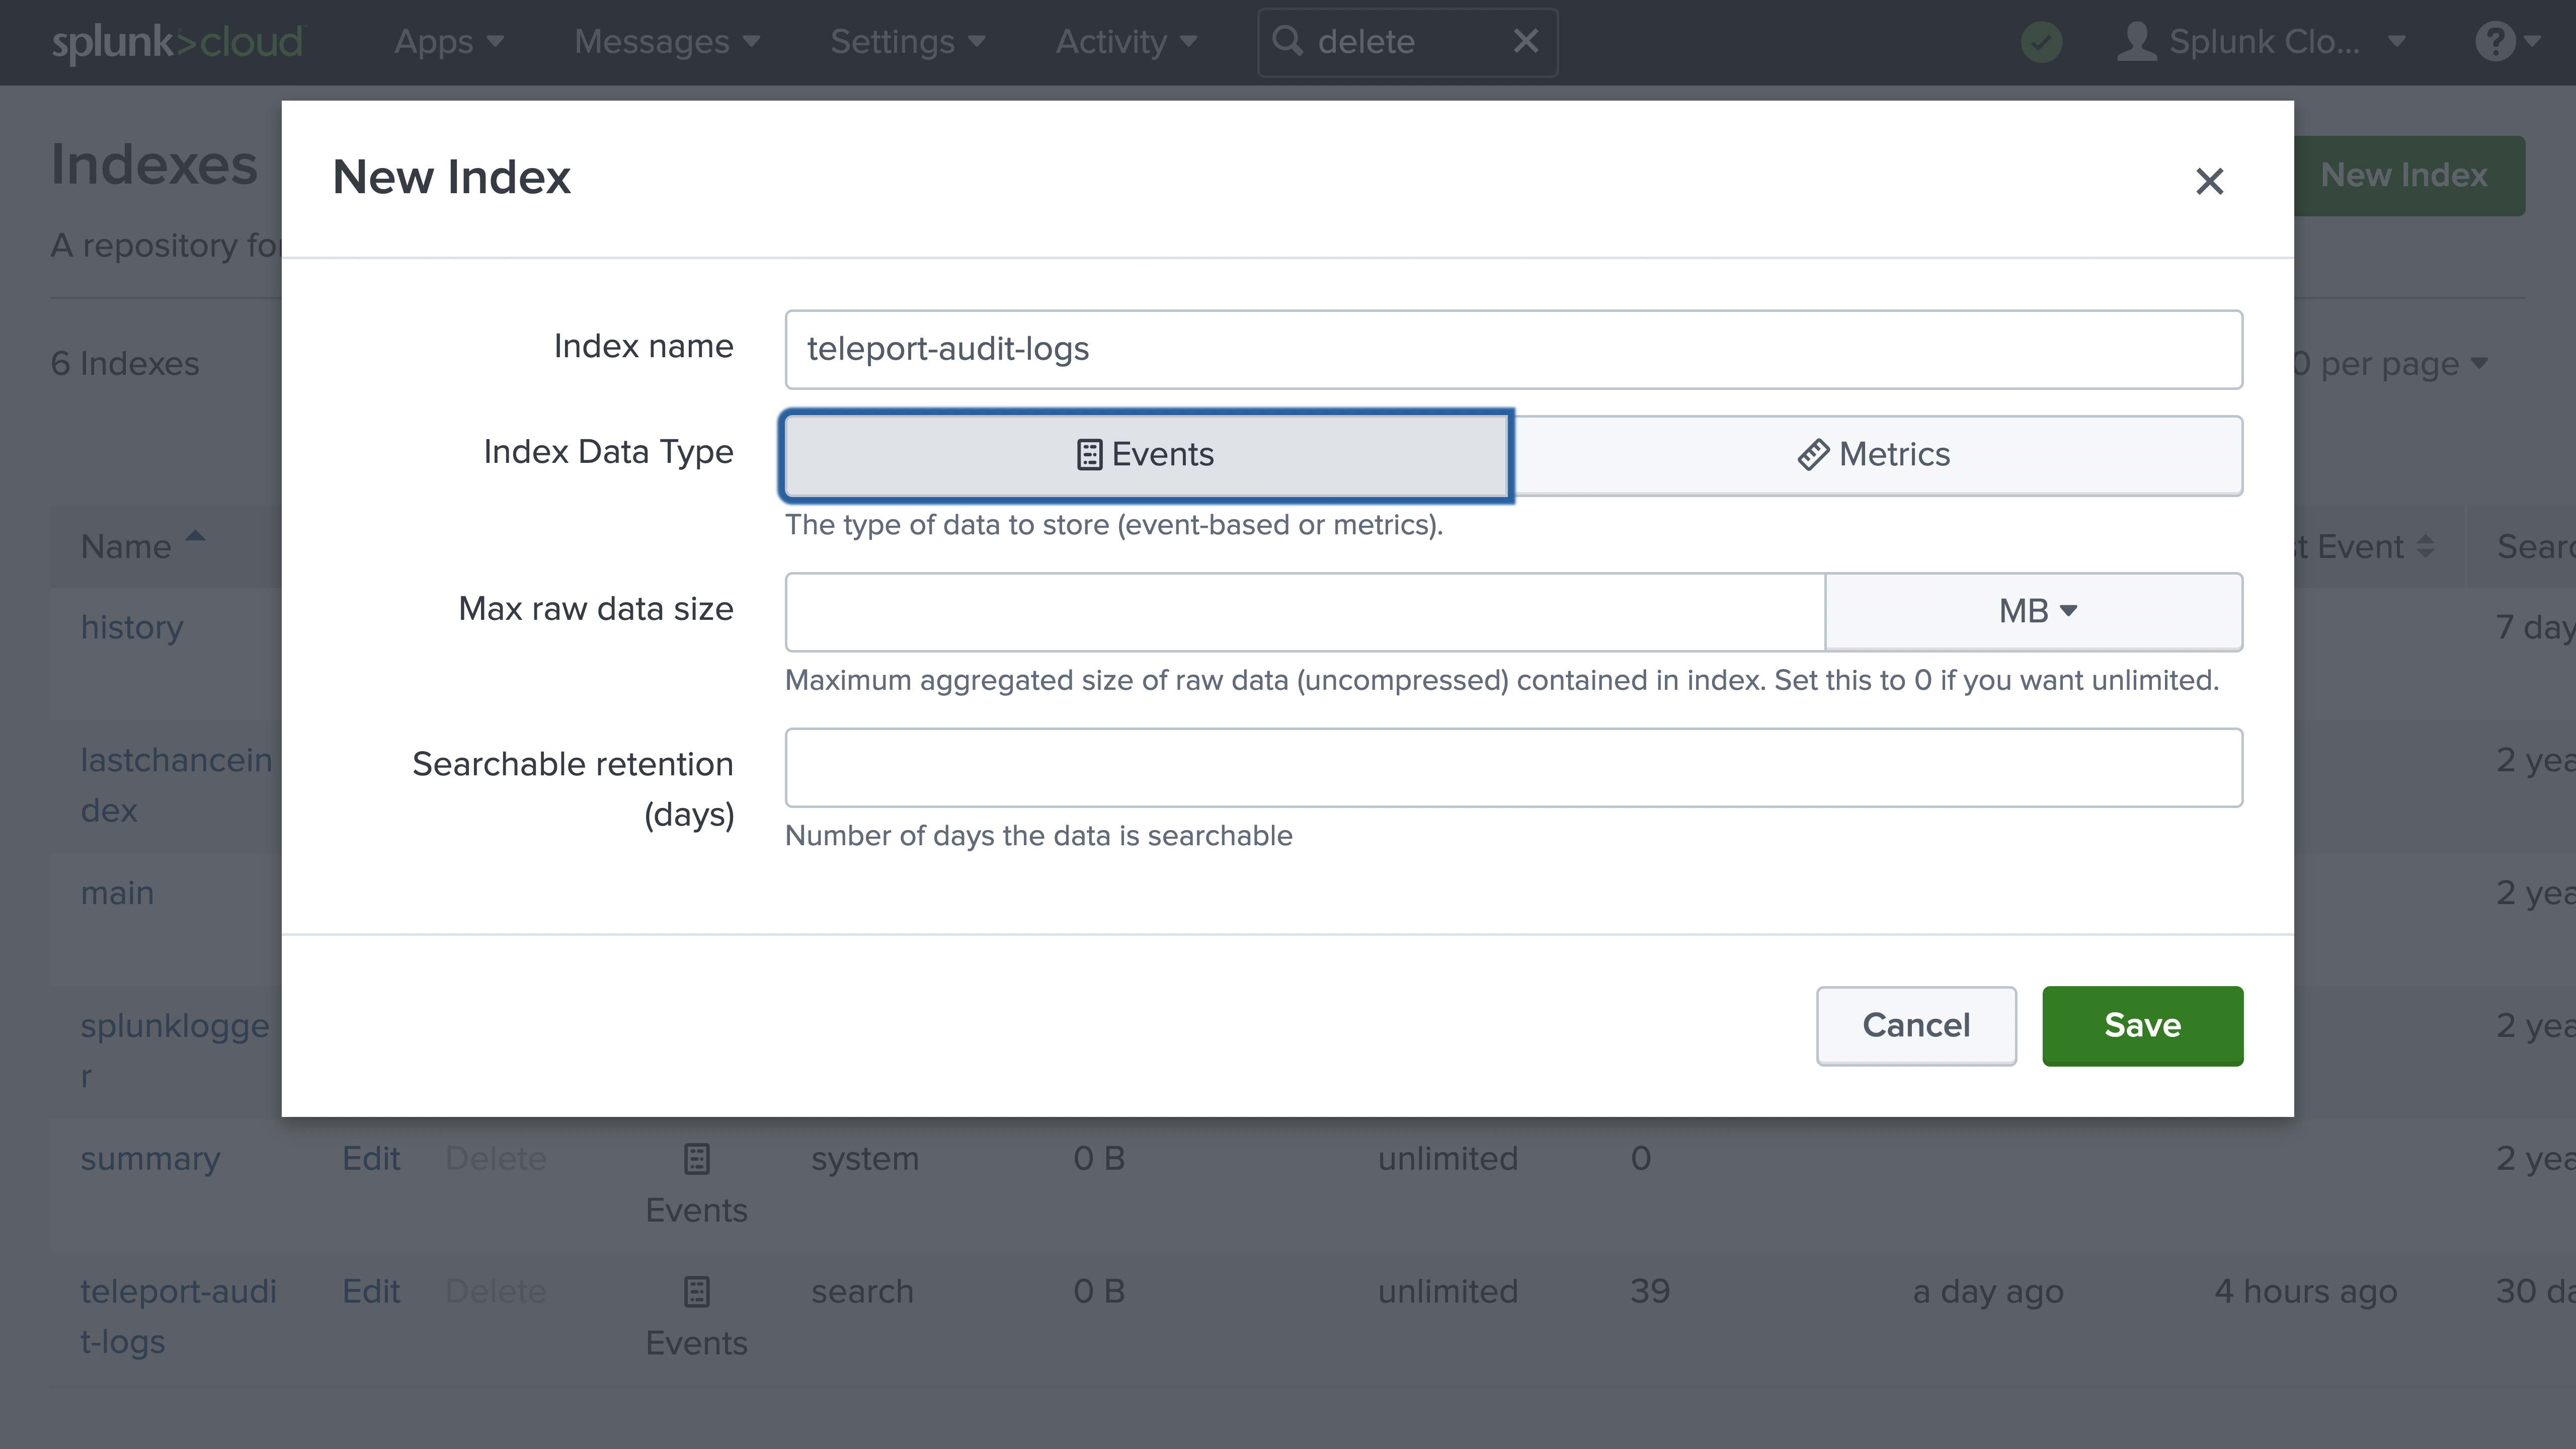Click the search magnifier icon

(x=1287, y=42)
